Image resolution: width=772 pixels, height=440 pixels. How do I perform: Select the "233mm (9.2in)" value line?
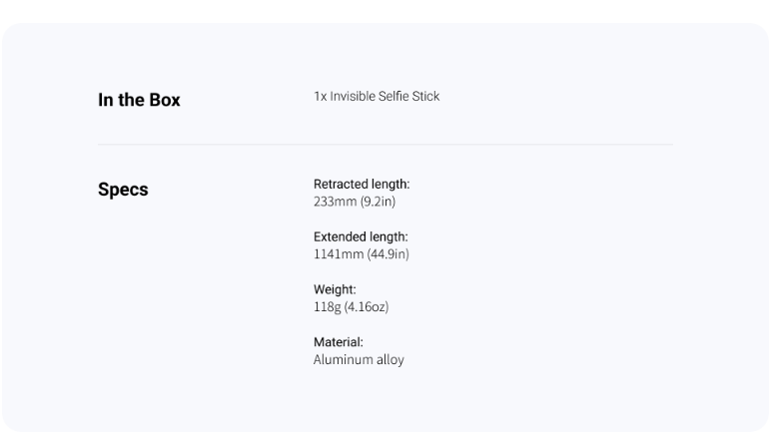[355, 202]
